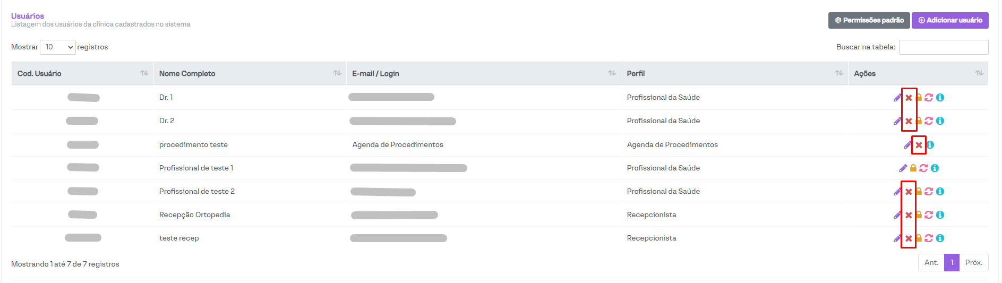Viewport: 1002px width, 283px height.
Task: Open the Mostrar registros dropdown
Action: [58, 47]
